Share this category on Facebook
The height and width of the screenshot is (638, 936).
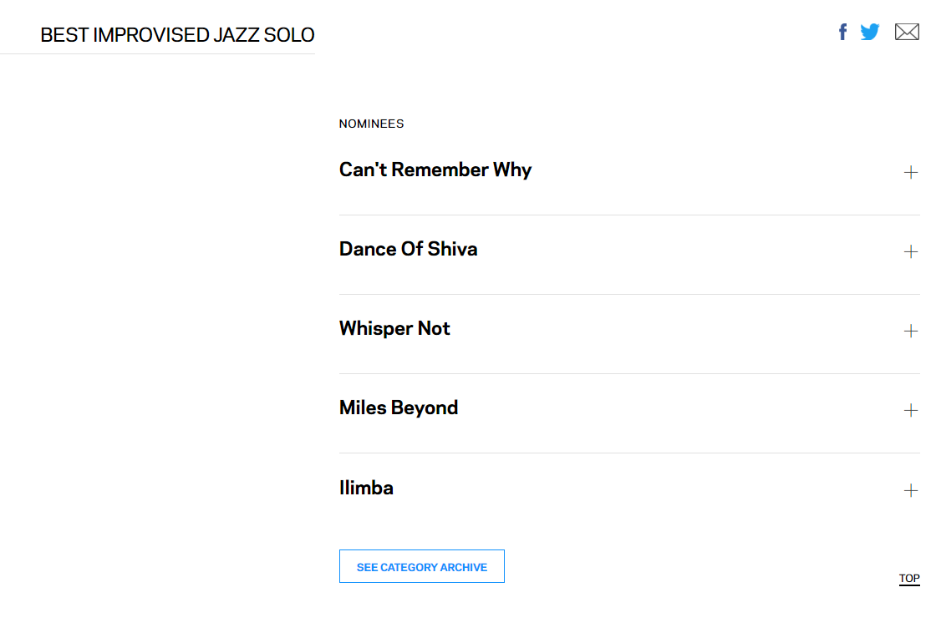pyautogui.click(x=843, y=33)
